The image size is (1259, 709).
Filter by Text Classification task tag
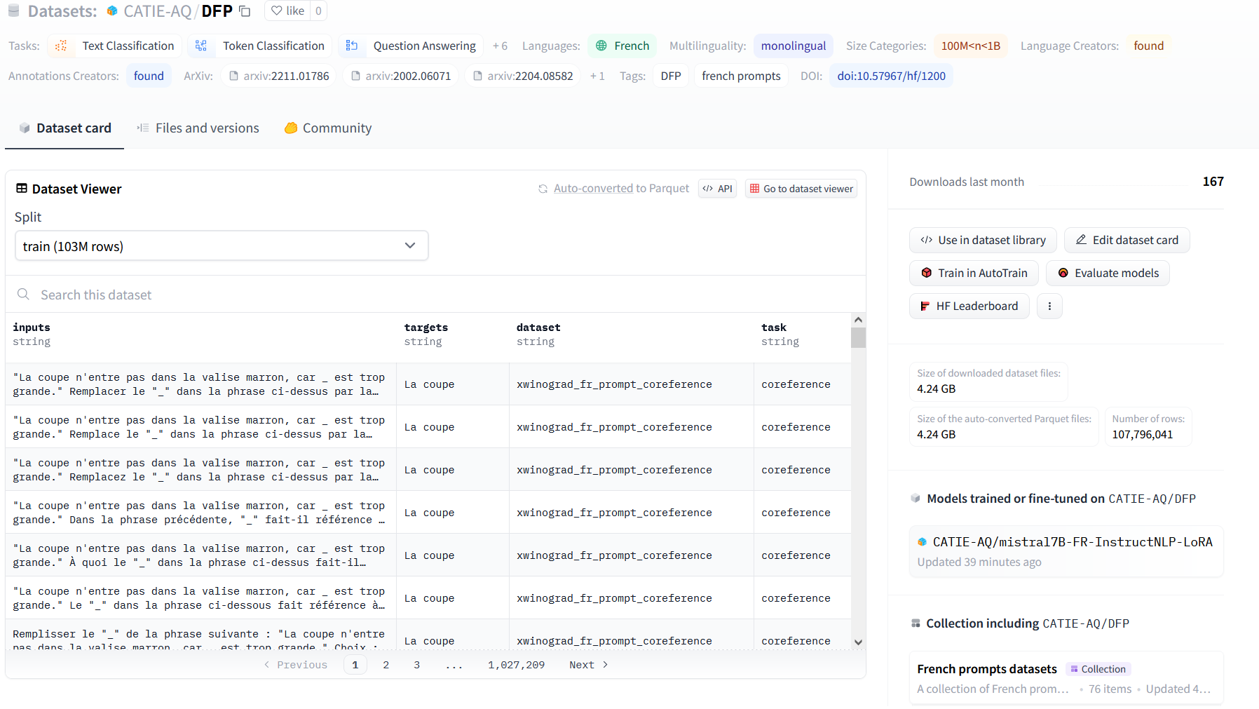click(x=115, y=46)
